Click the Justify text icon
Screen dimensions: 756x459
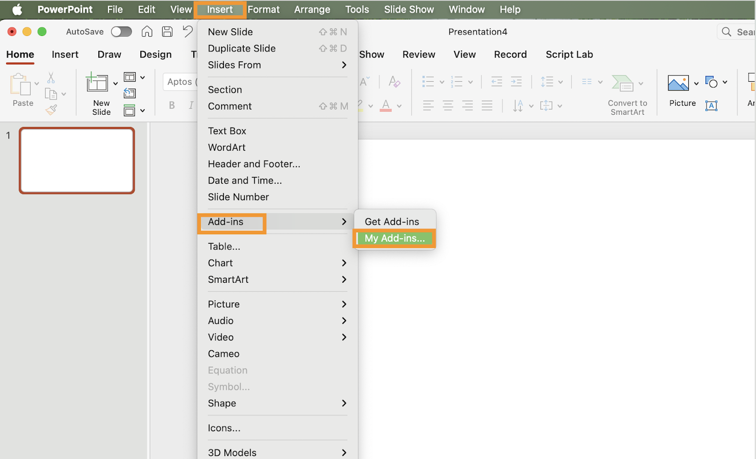[x=487, y=105]
